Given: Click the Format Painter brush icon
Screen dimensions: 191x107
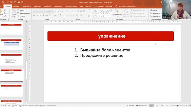Looking at the screenshot, I should pyautogui.click(x=5, y=16).
